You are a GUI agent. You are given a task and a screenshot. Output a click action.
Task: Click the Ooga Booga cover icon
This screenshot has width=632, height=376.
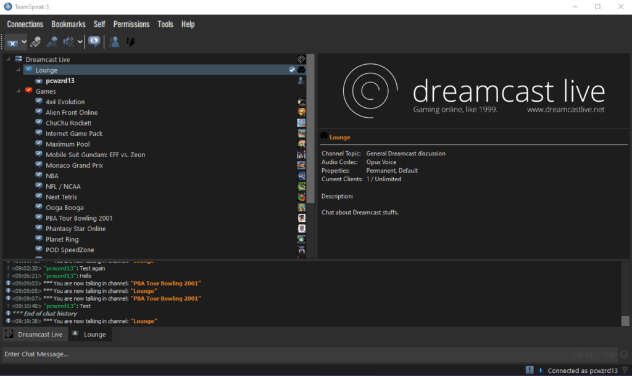tap(301, 207)
